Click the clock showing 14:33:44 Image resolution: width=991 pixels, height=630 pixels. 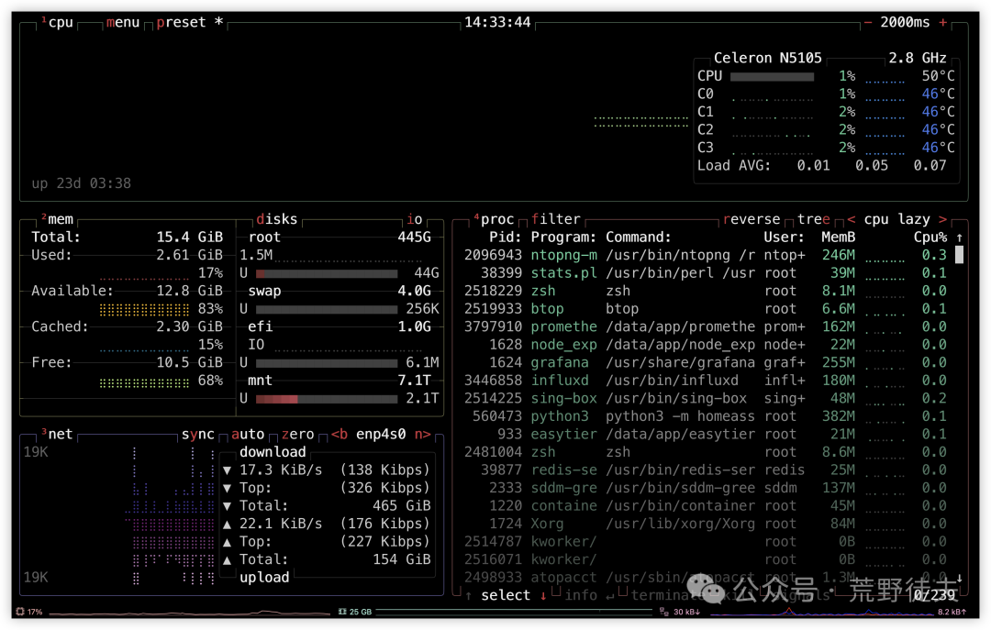[x=497, y=22]
